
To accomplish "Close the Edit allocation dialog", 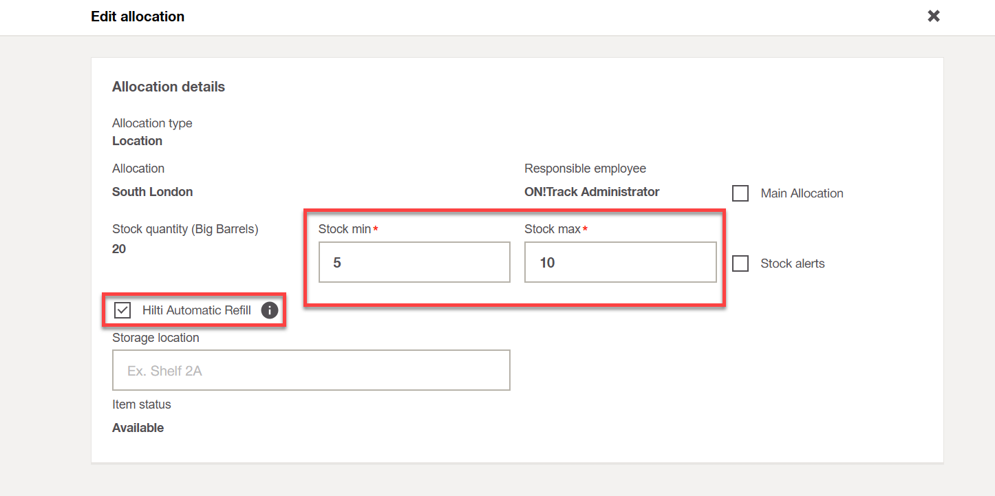I will point(934,16).
